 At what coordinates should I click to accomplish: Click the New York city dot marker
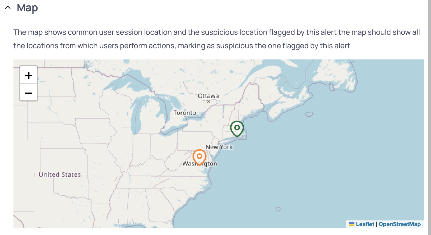219,143
